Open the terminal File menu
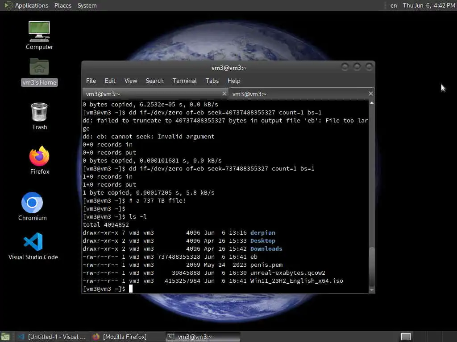The image size is (457, 342). coord(91,81)
